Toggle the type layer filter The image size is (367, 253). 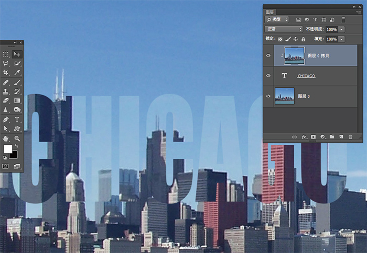tap(315, 20)
